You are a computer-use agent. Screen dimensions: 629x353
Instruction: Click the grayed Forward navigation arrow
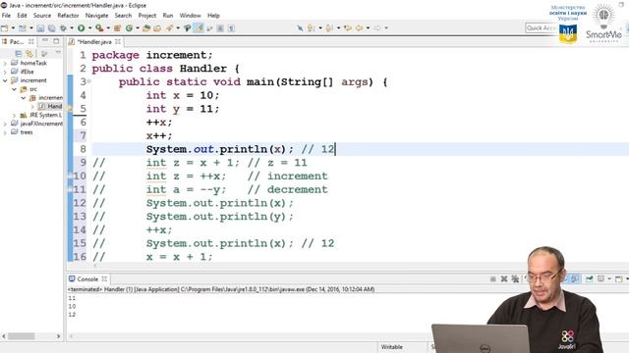[377, 28]
